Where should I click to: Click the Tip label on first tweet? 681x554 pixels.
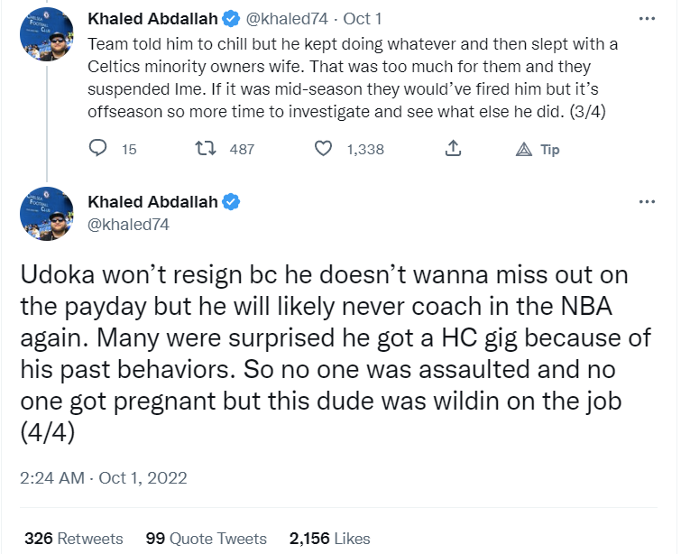(549, 149)
